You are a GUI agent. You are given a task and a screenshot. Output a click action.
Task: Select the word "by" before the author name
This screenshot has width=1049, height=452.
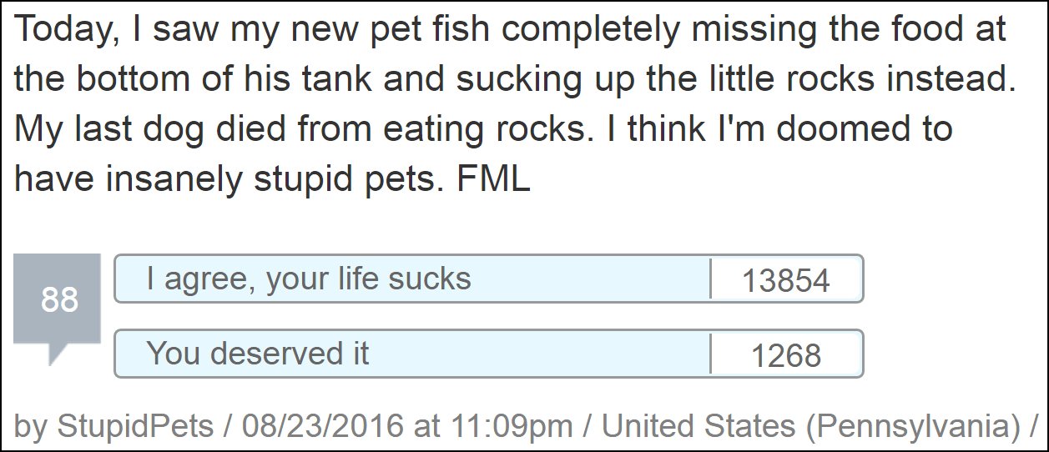(31, 427)
